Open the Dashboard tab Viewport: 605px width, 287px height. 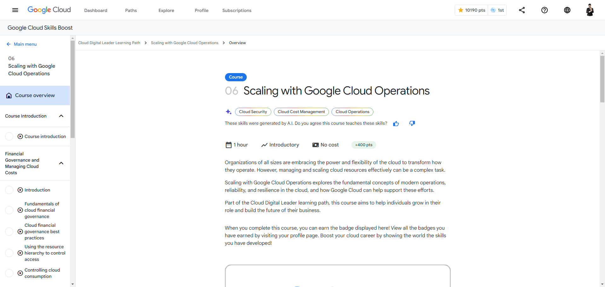click(x=96, y=10)
